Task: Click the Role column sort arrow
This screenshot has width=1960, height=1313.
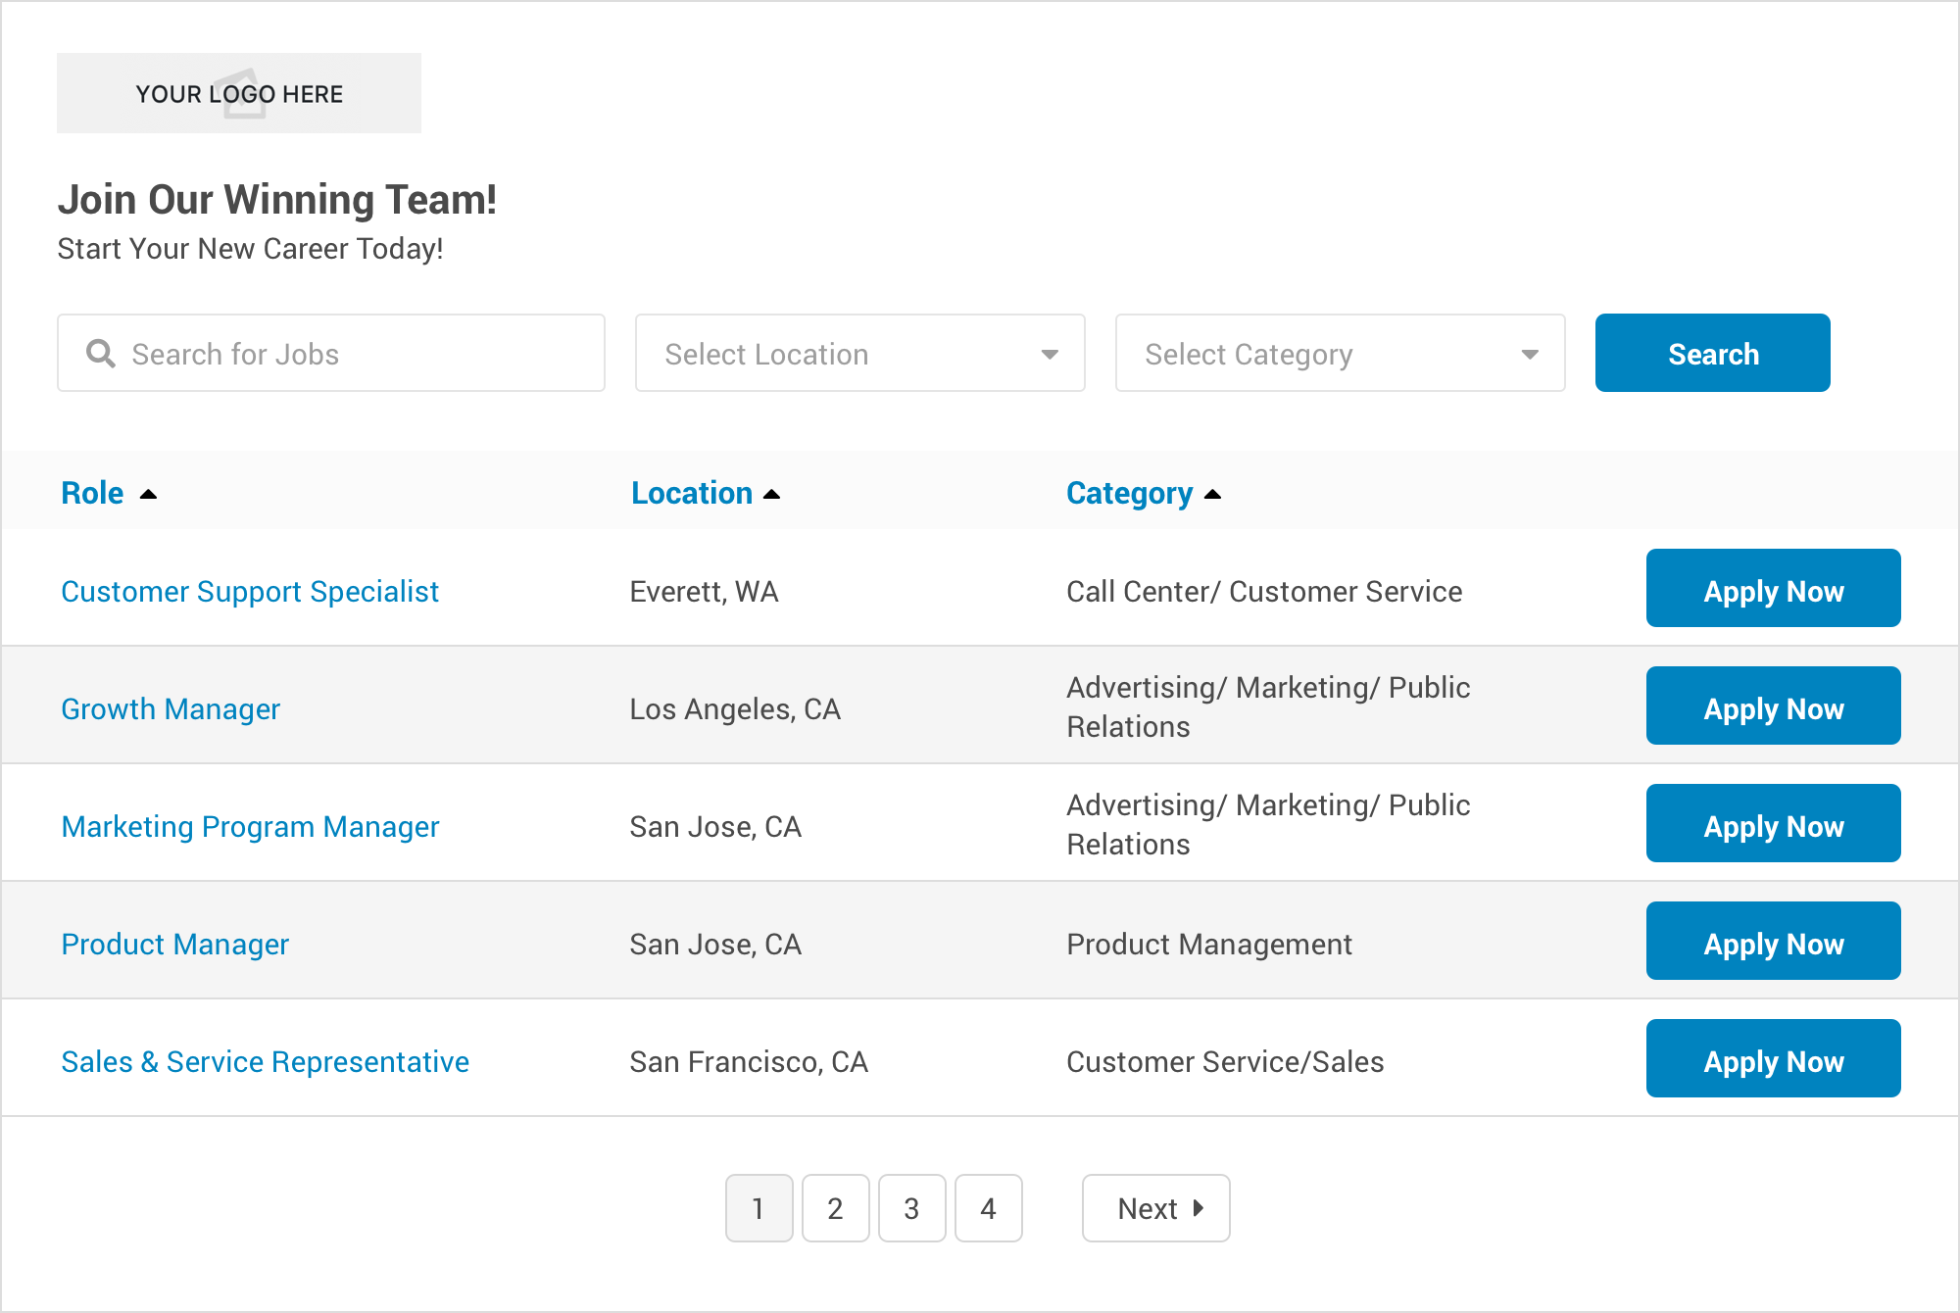Action: pos(148,495)
